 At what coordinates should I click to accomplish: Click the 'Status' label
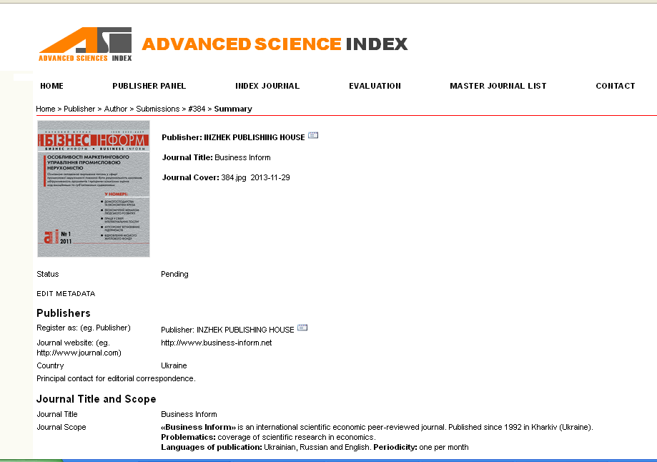click(x=48, y=274)
